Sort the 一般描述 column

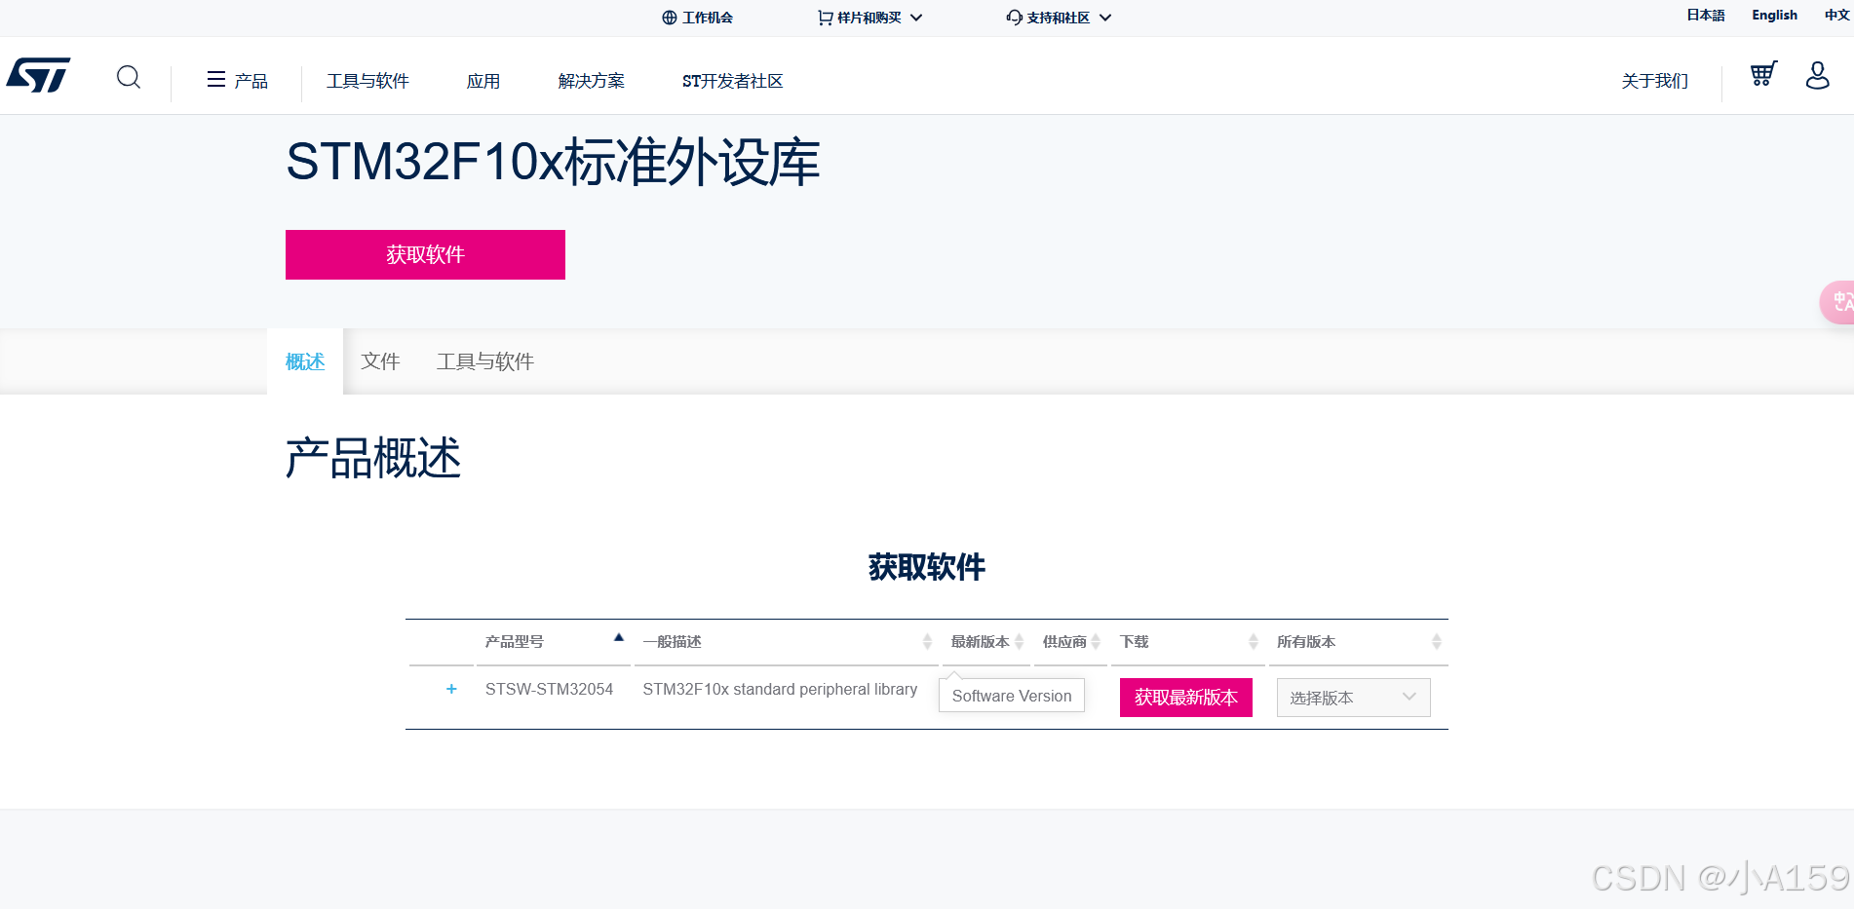pos(927,641)
